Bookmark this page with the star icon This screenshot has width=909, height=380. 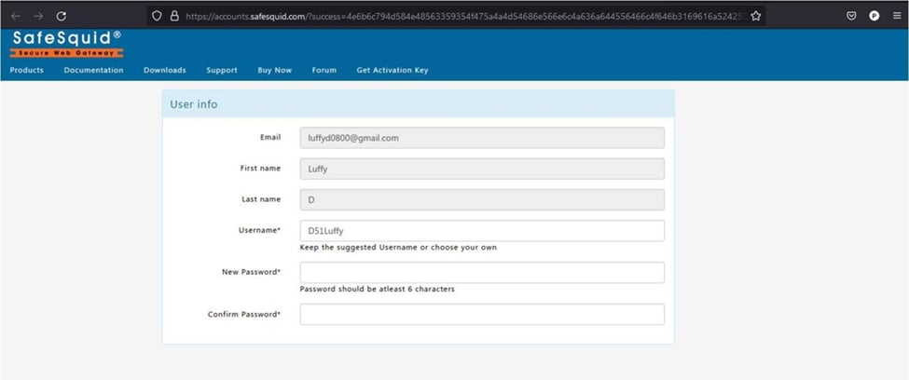click(x=755, y=16)
